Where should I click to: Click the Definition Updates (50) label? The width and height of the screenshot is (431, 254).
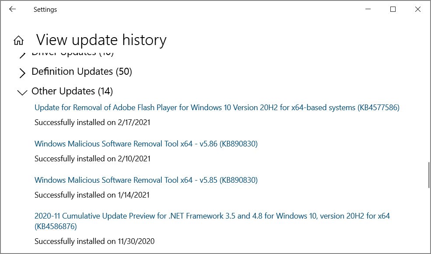(81, 71)
